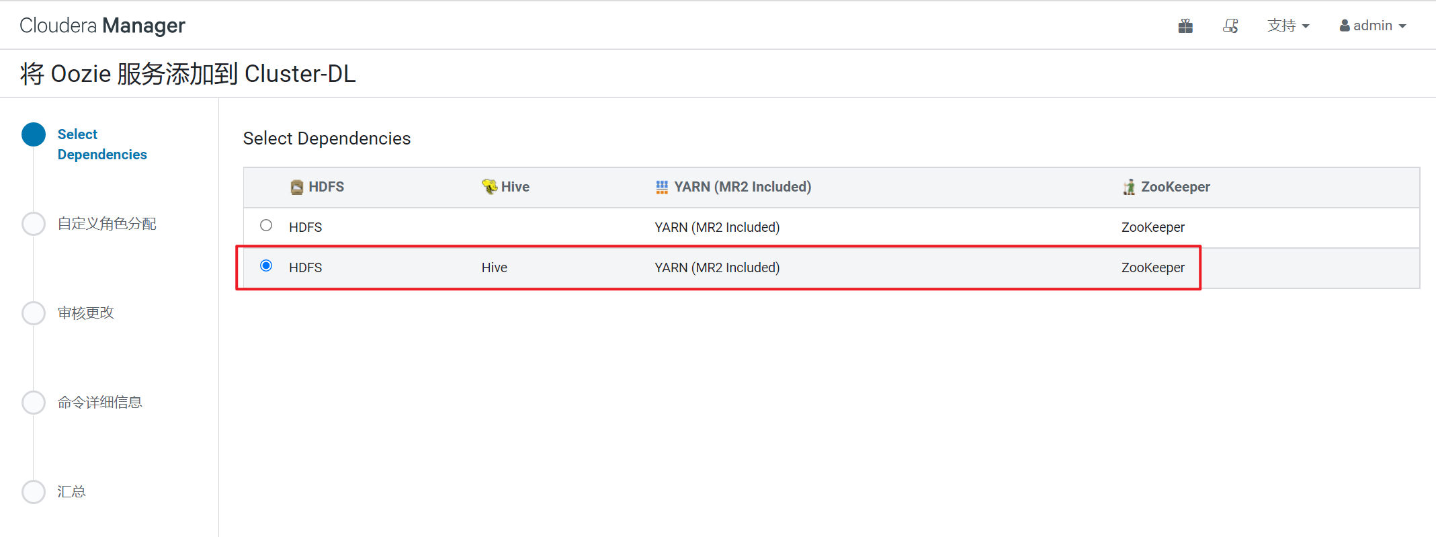Click the filled Select Dependencies step circle
Screen dimensions: 1436x537
34,134
